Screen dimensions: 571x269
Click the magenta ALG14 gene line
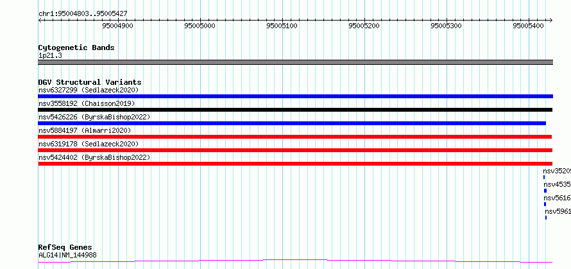tap(295, 261)
